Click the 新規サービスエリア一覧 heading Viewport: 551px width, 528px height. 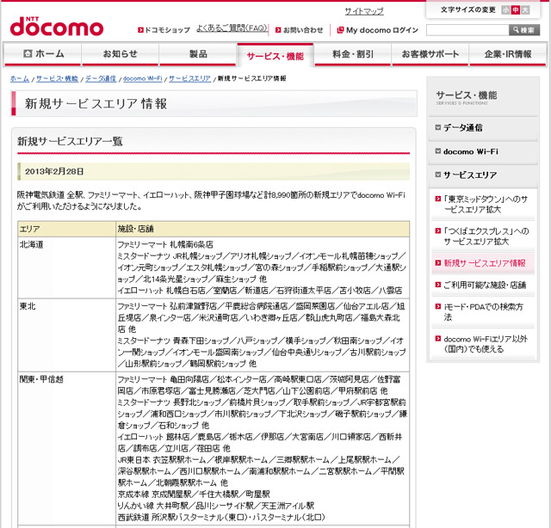click(x=70, y=142)
